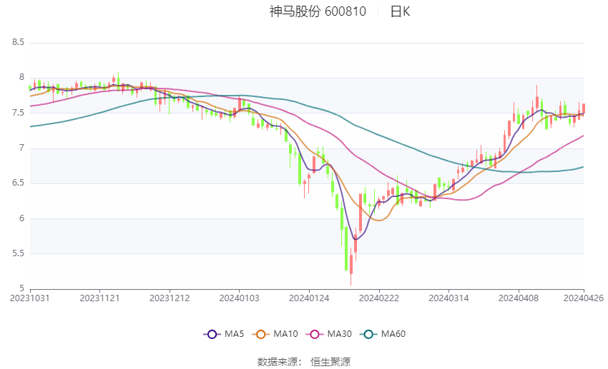Toggle the MA60 series via its text label
The width and height of the screenshot is (608, 369).
393,333
